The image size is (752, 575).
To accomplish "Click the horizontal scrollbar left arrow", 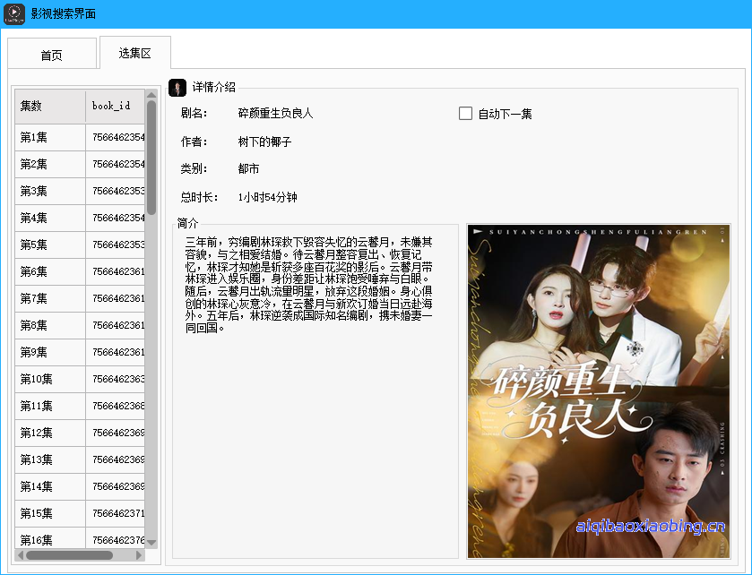I will (20, 555).
